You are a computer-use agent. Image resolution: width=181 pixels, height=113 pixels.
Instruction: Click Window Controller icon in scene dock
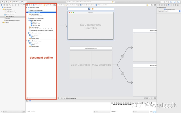click(x=89, y=9)
